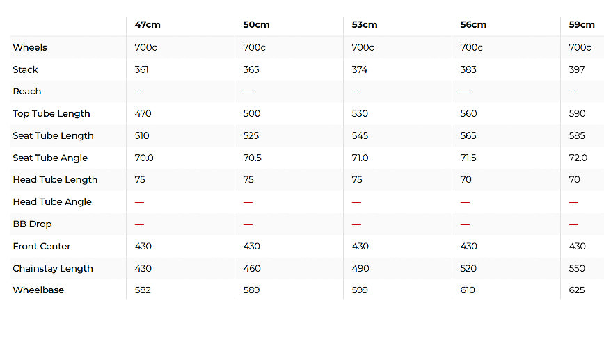Click the Wheelbase row label
Screen dimensions: 604x339
point(38,290)
